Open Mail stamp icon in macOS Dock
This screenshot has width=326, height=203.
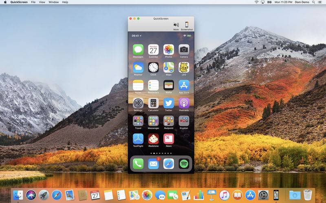coord(70,195)
